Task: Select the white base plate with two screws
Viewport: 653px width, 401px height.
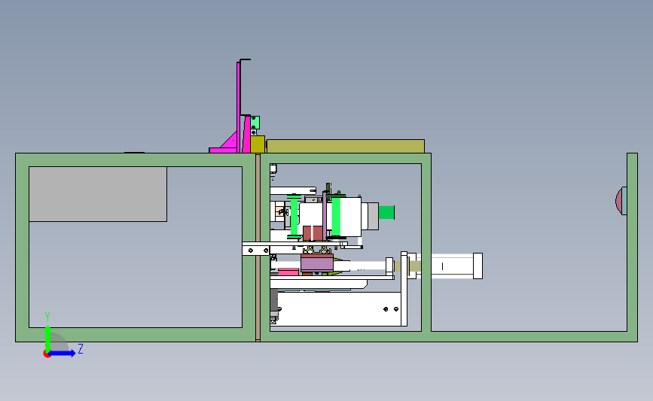Action: (x=339, y=308)
